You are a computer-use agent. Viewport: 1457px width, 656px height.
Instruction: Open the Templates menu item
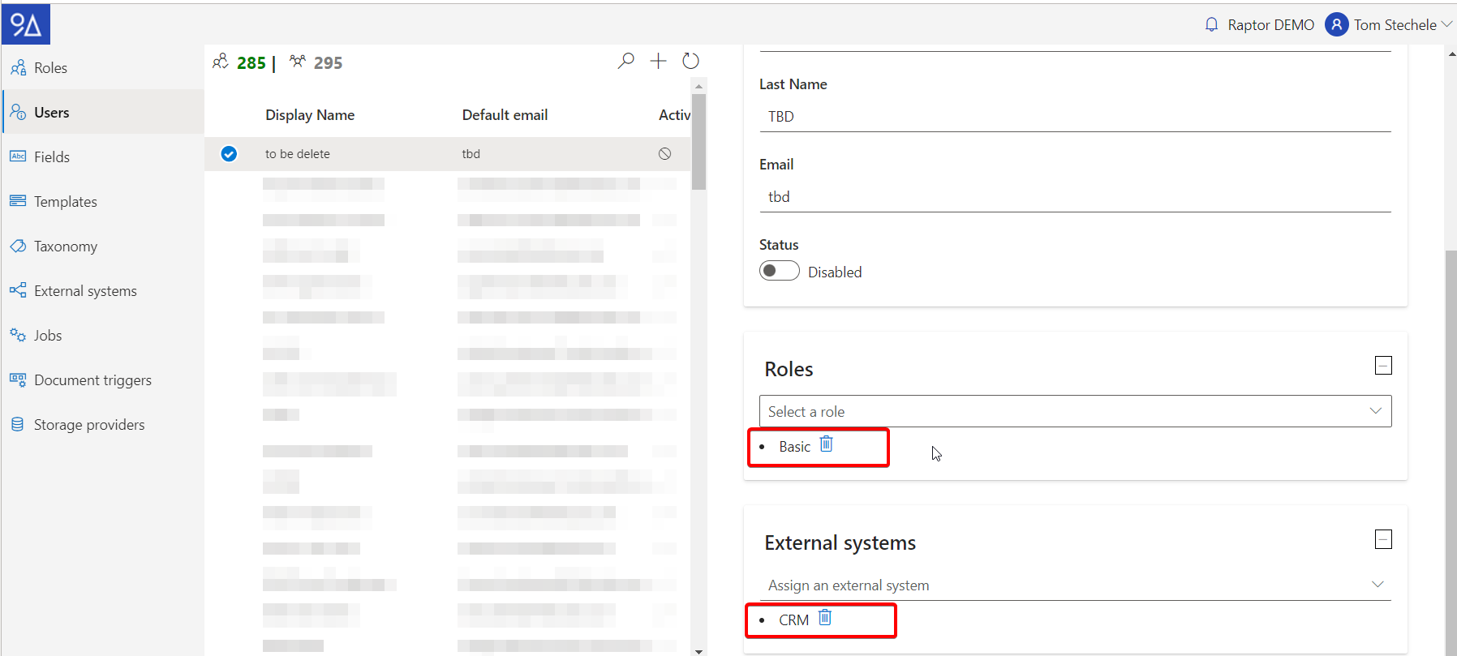pos(65,202)
